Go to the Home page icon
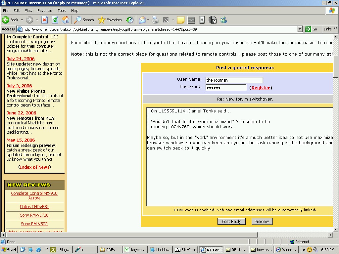The image size is (339, 254). [66, 20]
